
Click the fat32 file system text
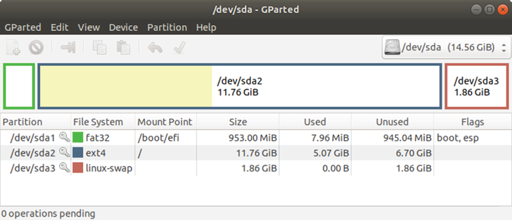[98, 138]
